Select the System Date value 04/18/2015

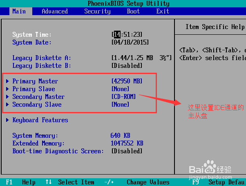click(x=130, y=43)
